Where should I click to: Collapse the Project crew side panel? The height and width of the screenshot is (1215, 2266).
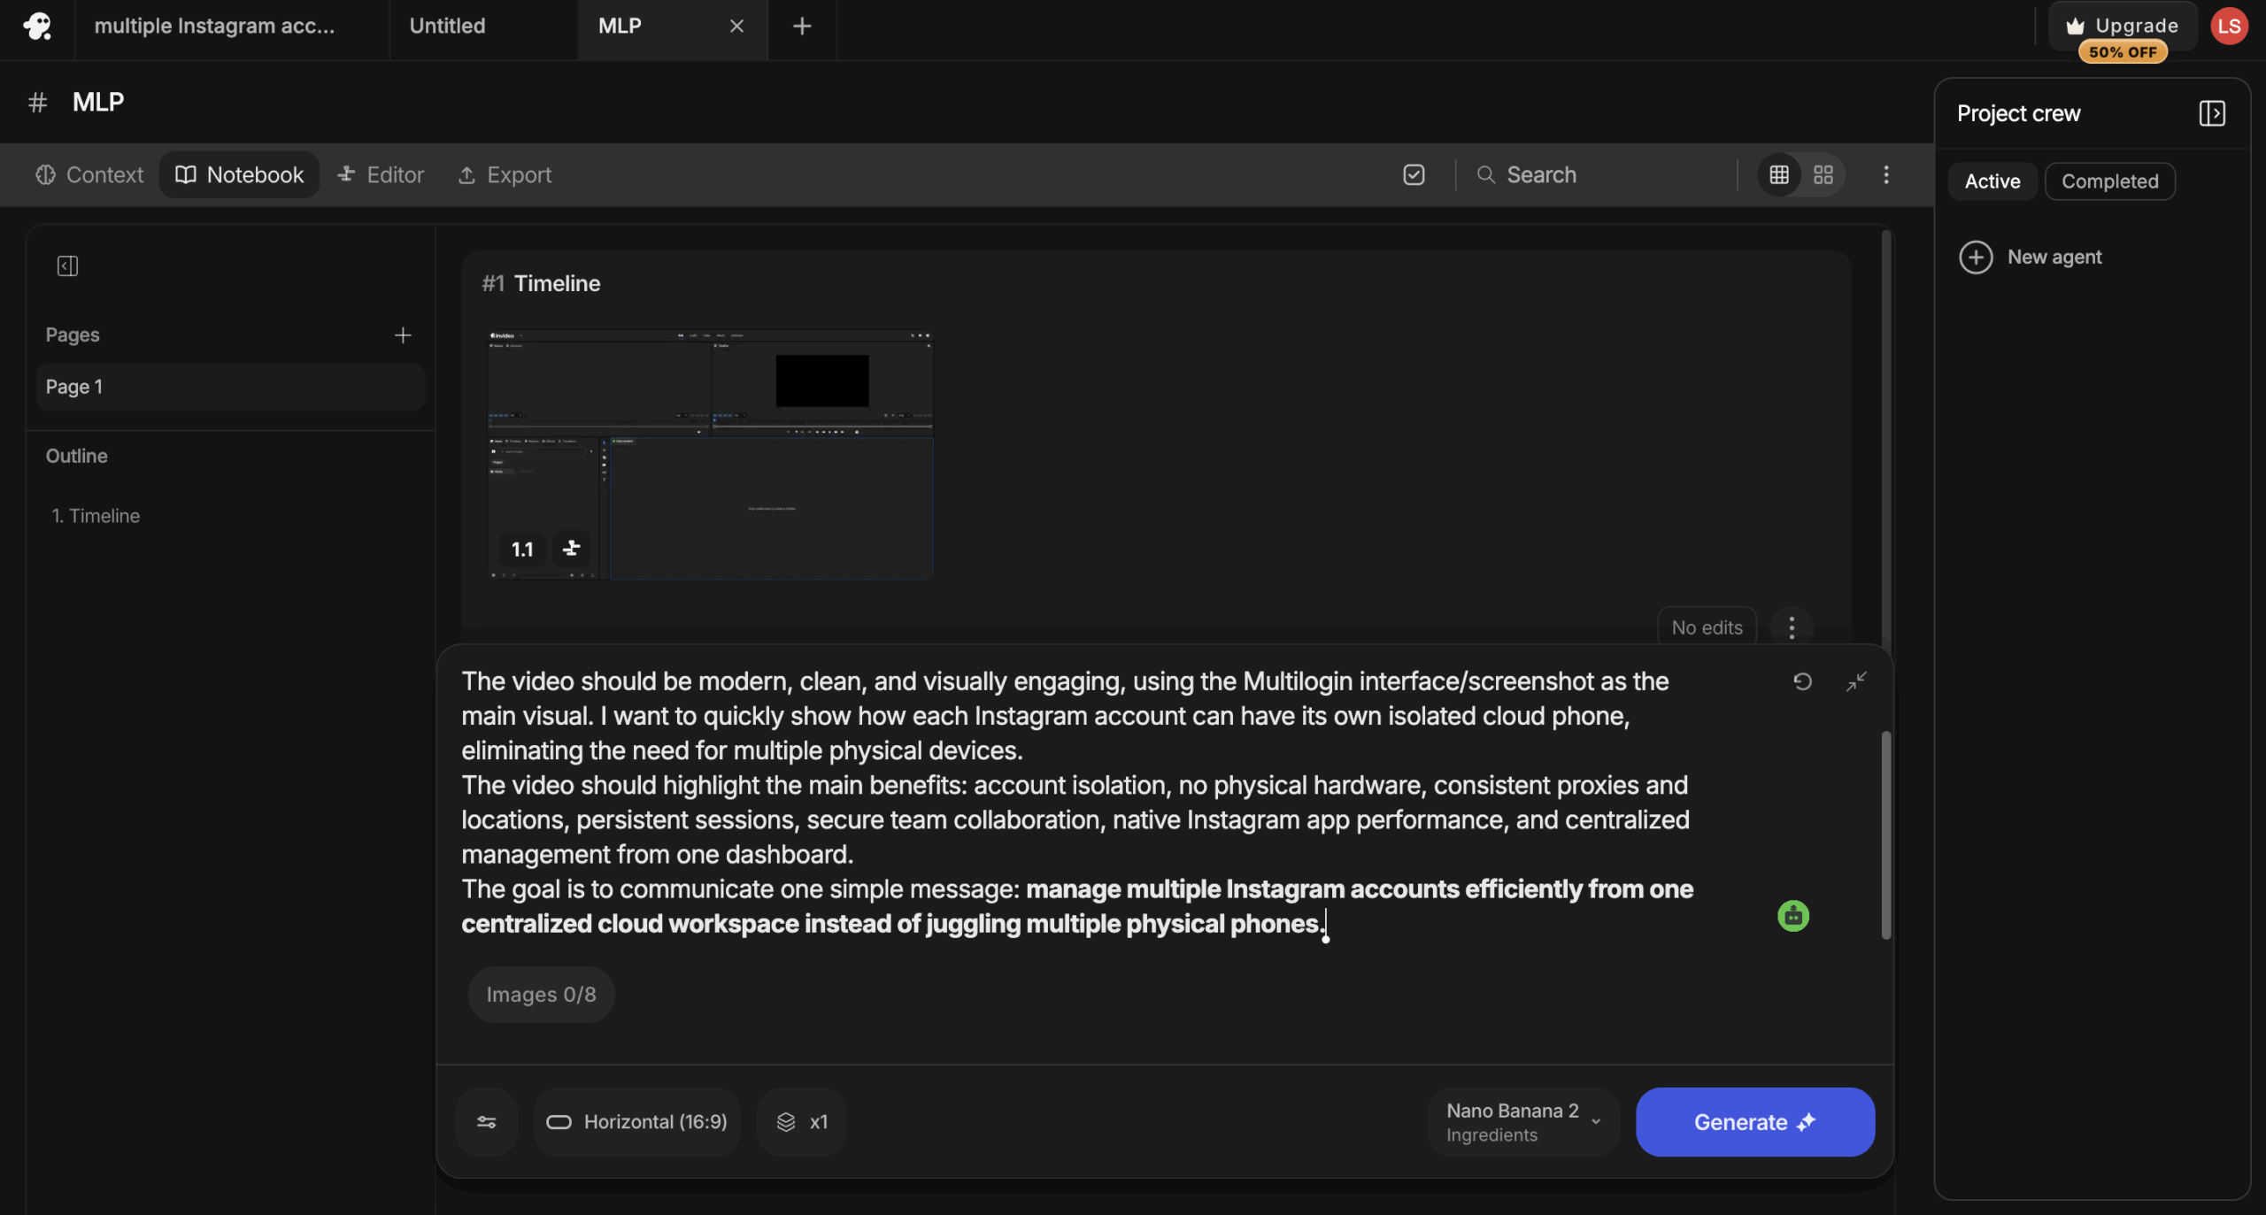tap(2212, 113)
